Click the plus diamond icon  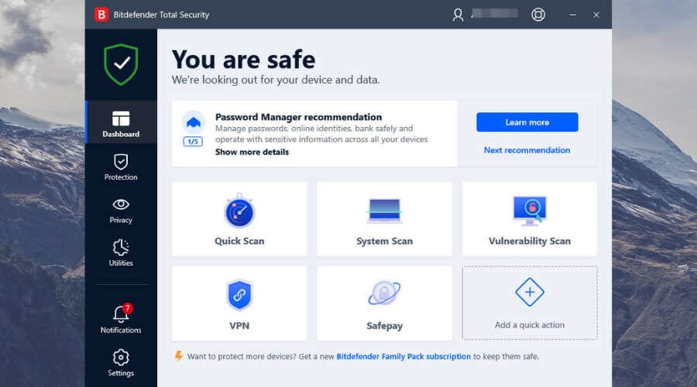click(x=530, y=292)
